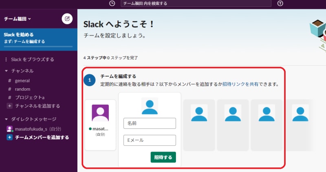Open the history clock icon
Viewport: 326px width, 172px height.
tap(112, 3)
